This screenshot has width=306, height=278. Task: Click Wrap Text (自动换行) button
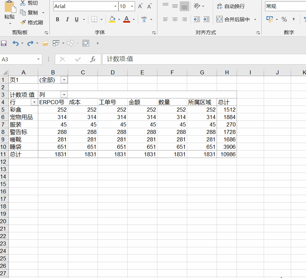click(231, 6)
